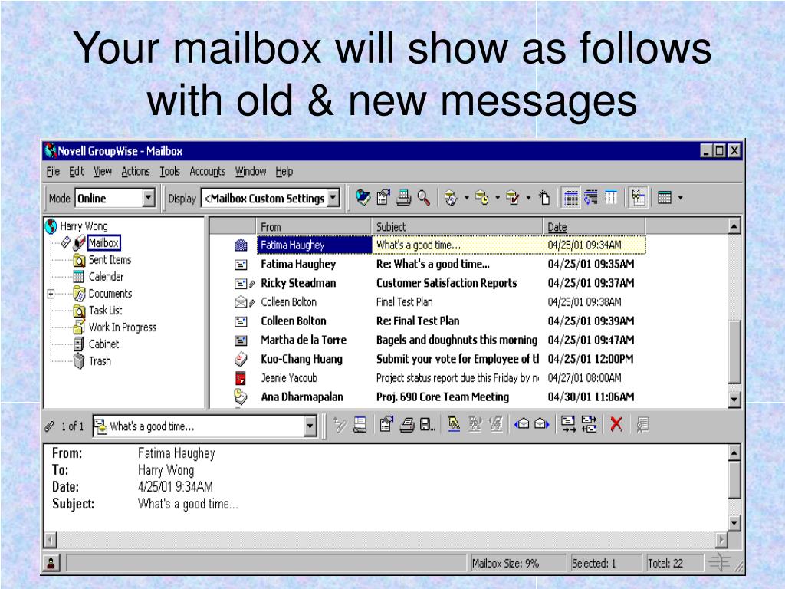Open dropdown arrow beside new appointment icon
The image size is (785, 589).
point(497,199)
